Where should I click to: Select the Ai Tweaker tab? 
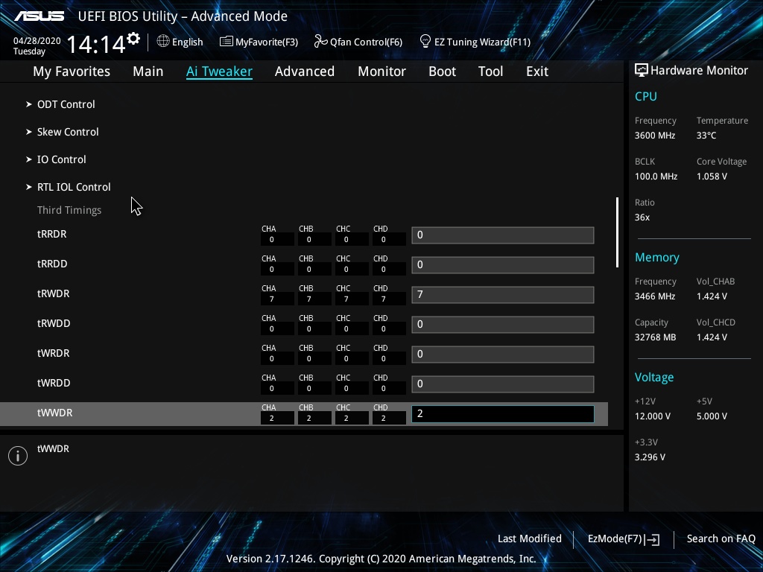(x=220, y=71)
